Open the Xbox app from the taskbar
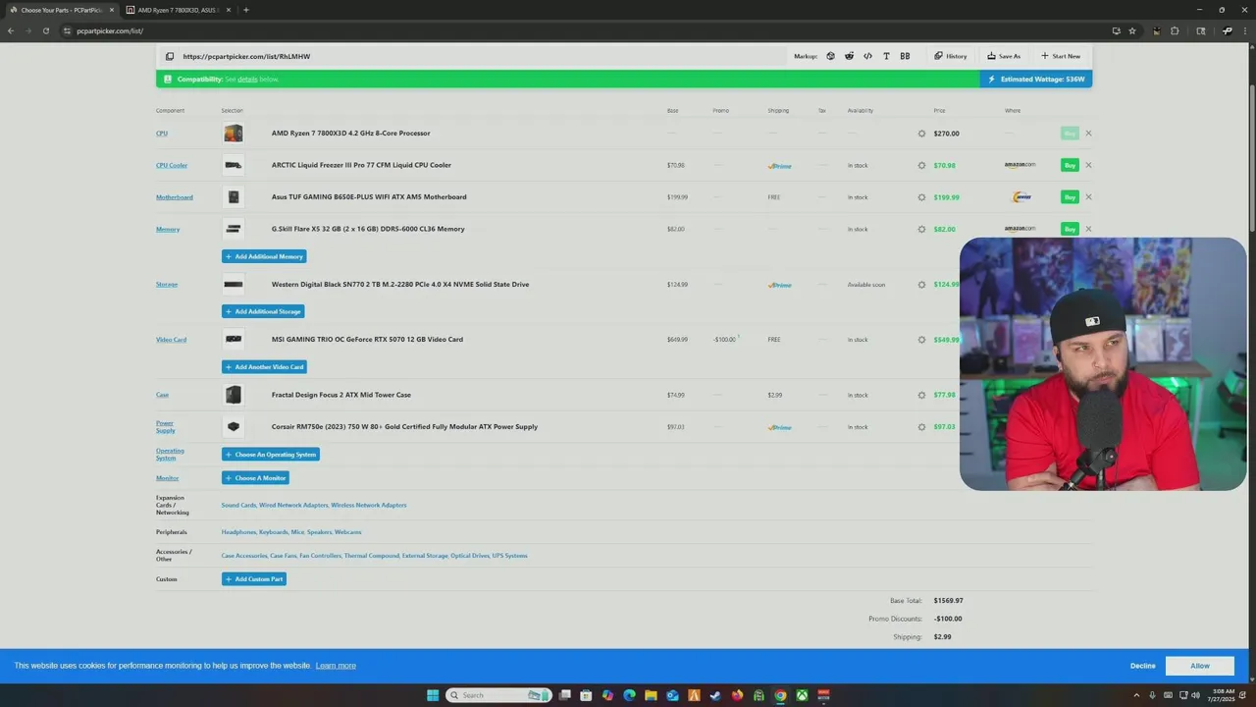This screenshot has width=1256, height=707. tap(802, 695)
